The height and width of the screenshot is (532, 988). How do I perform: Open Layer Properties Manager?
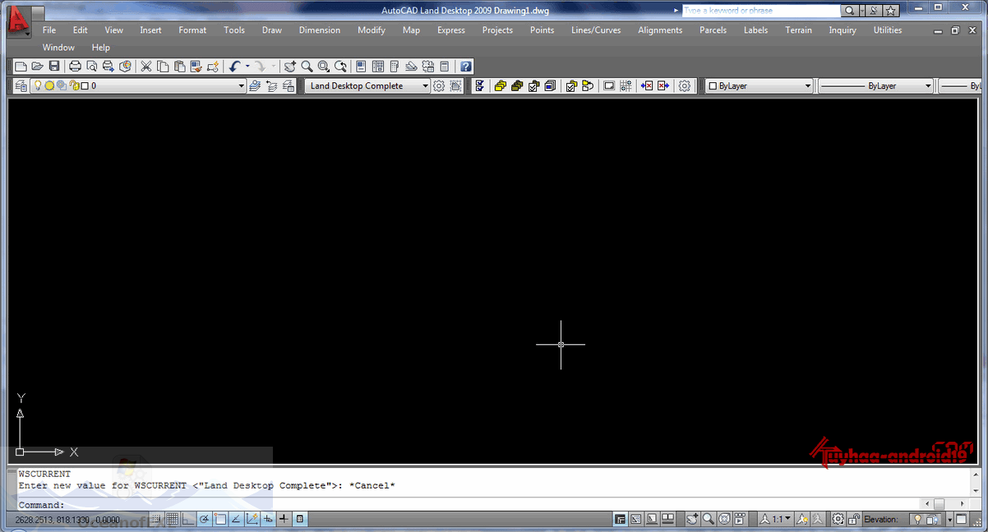coord(21,85)
